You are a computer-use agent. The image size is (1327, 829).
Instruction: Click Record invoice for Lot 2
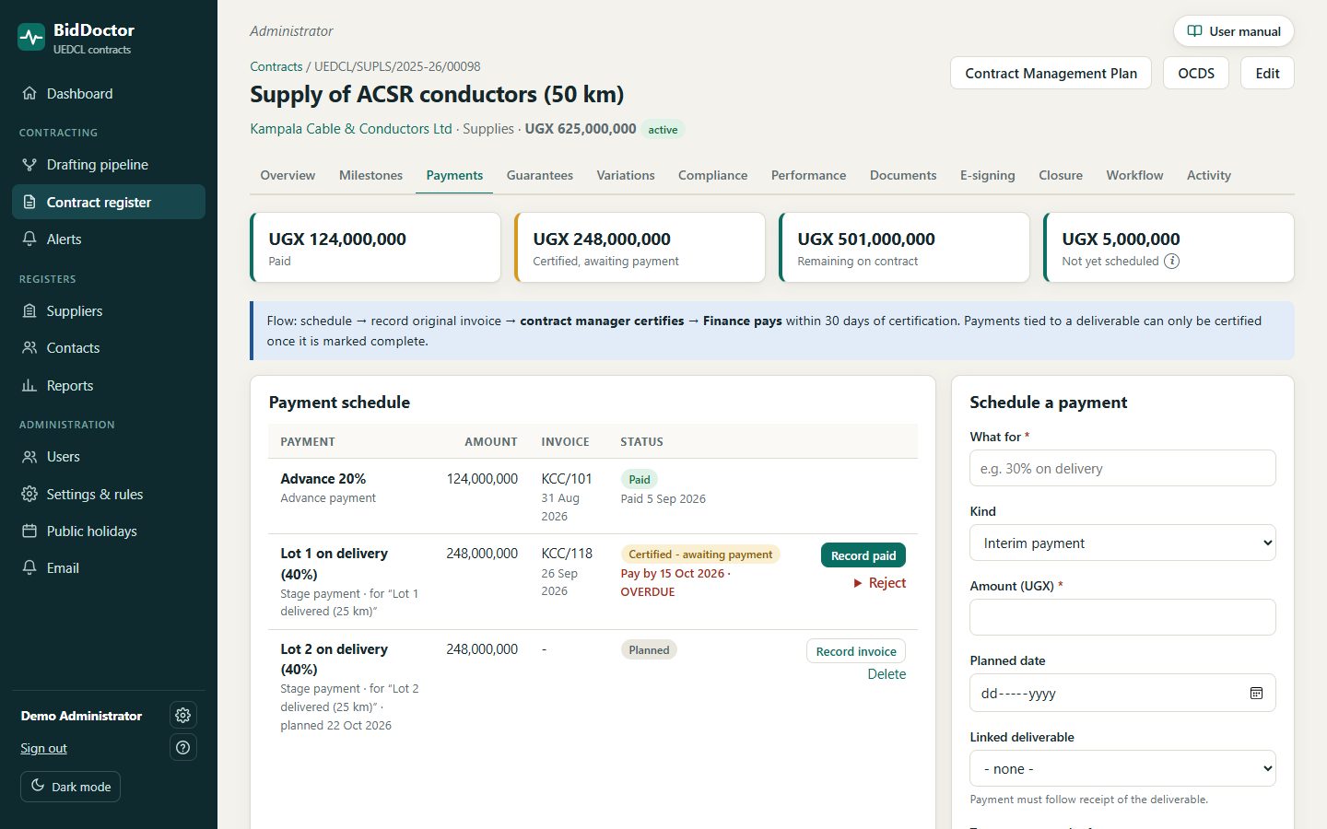[x=856, y=651]
